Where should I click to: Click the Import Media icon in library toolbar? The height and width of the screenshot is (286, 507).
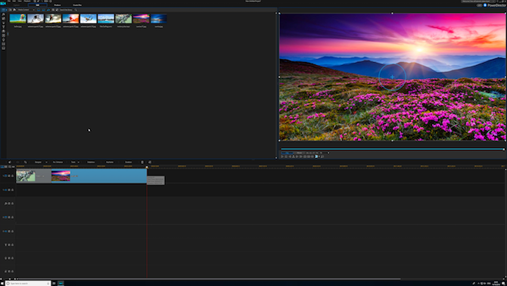[x=11, y=10]
